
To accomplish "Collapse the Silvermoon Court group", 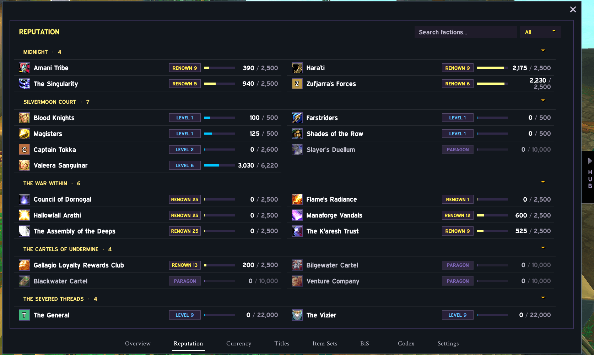I will point(543,100).
